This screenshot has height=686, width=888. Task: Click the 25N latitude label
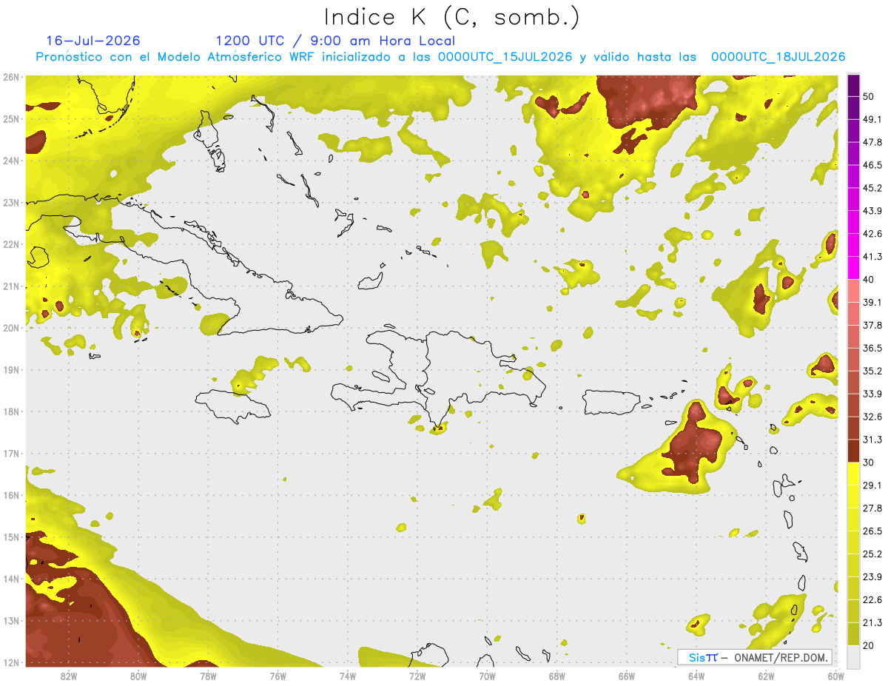coord(11,119)
